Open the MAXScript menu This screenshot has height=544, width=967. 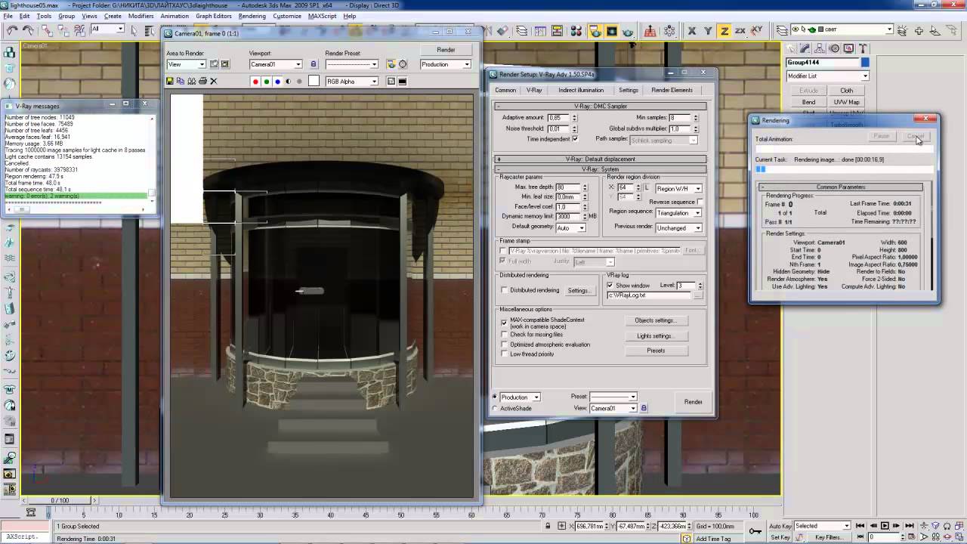click(x=323, y=16)
